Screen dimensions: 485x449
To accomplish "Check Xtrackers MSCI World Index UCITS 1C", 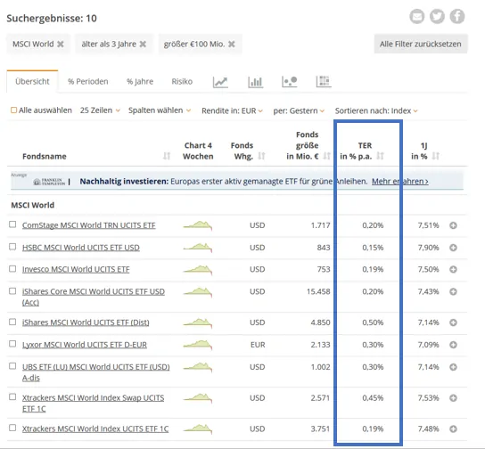I will pyautogui.click(x=12, y=428).
